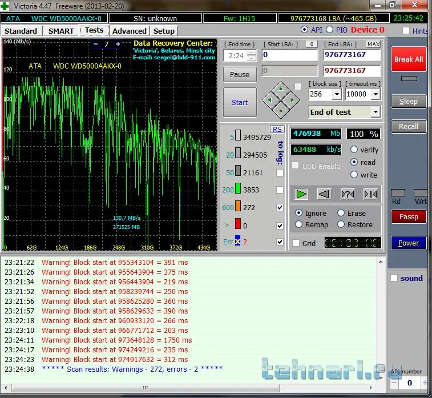Open the End of test dropdown
Image resolution: width=432 pixels, height=398 pixels.
(375, 112)
